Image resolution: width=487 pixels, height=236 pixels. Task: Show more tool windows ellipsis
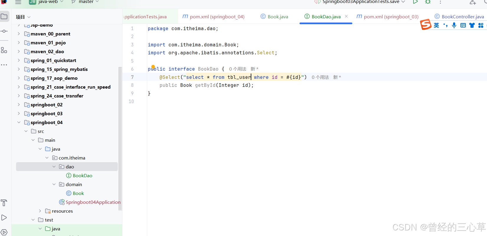(x=4, y=65)
